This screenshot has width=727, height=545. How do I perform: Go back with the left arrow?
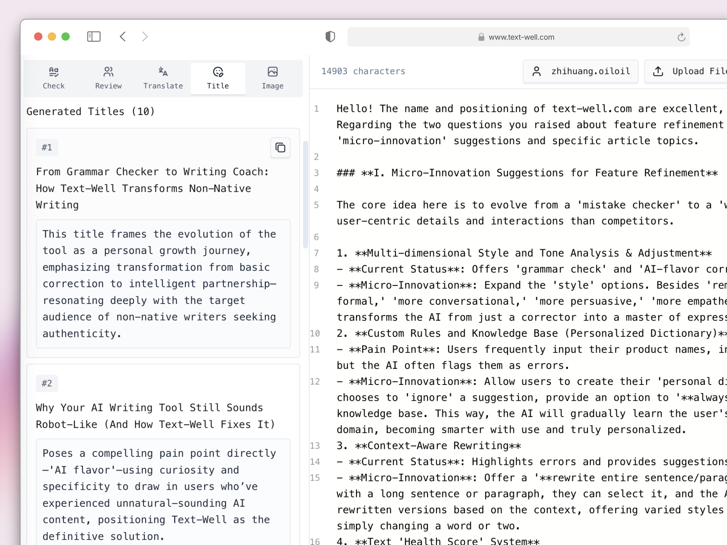pos(123,37)
